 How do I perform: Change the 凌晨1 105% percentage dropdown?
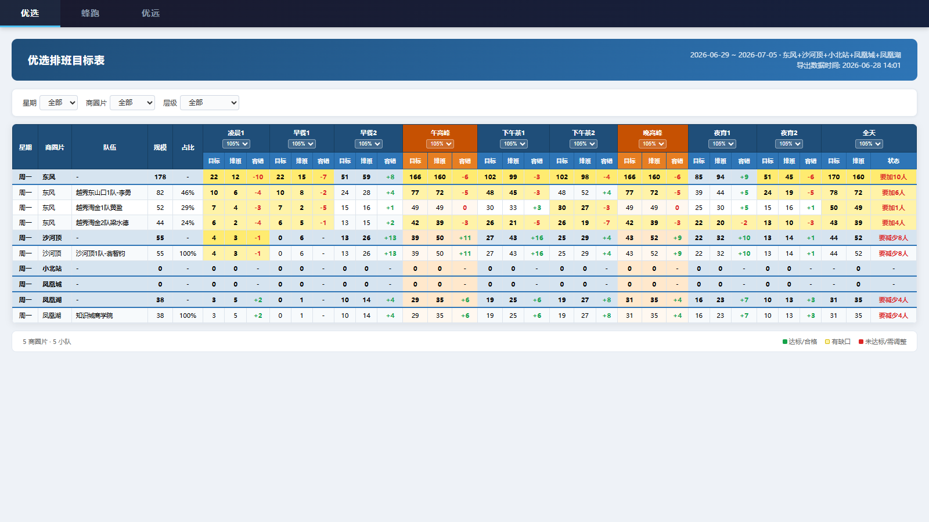(236, 144)
